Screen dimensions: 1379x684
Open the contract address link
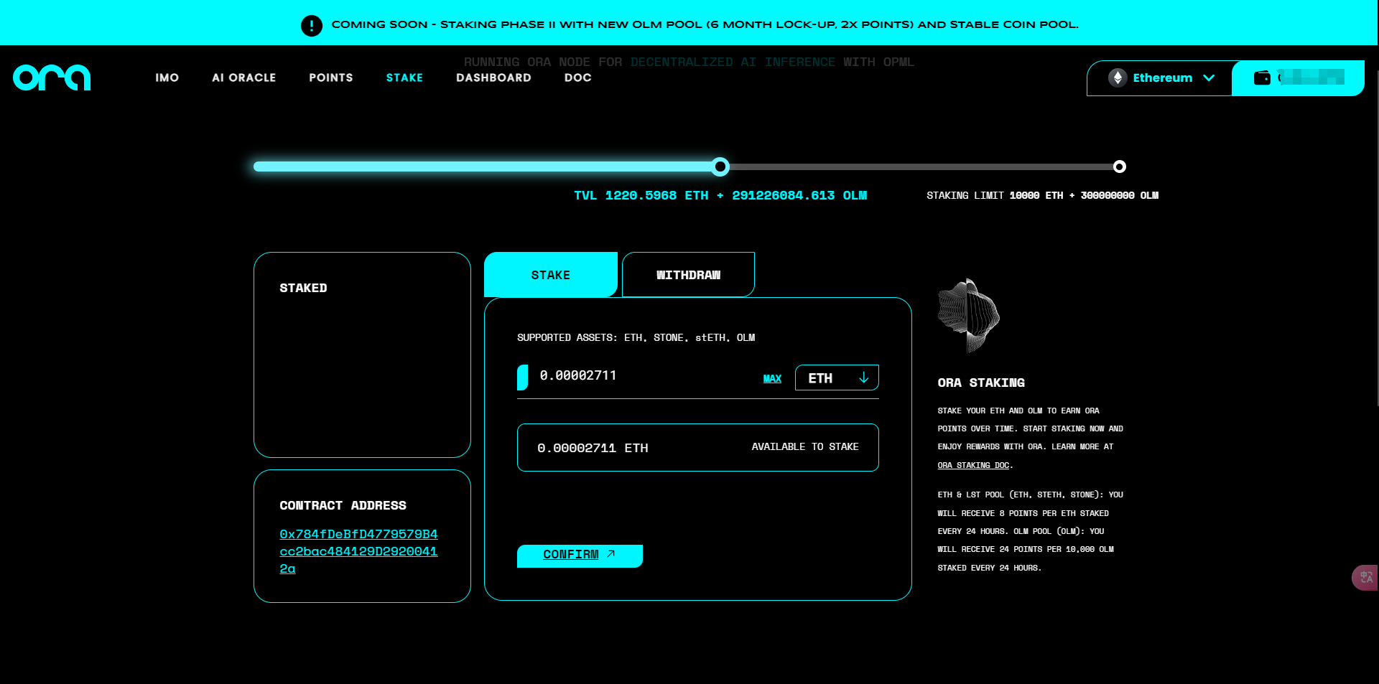[358, 551]
